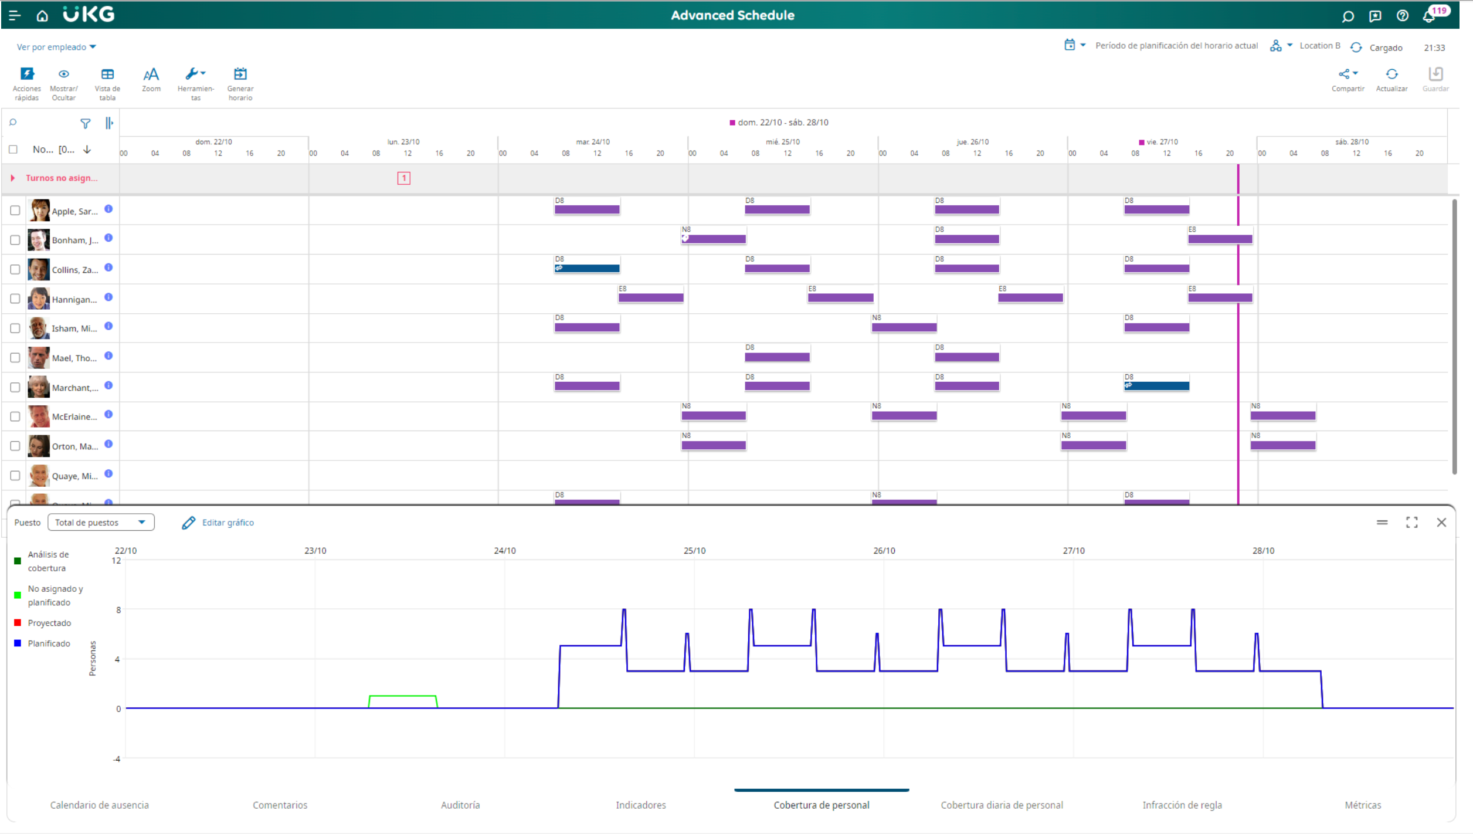Open the Infracción de regla tab
The height and width of the screenshot is (834, 1473).
(1182, 805)
